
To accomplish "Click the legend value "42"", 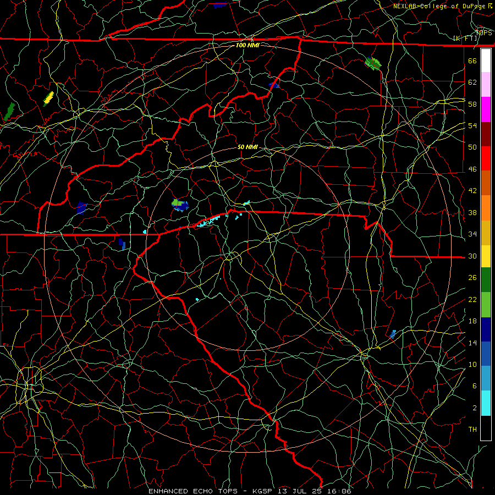I will (472, 191).
